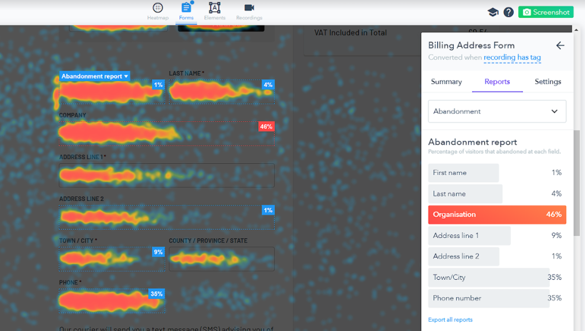
Task: Click the Town / City input field
Action: (x=112, y=259)
